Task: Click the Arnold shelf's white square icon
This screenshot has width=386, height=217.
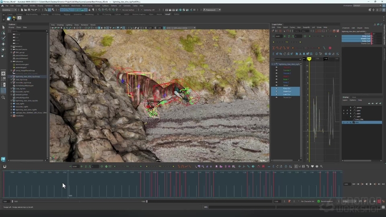Action: [x=19, y=18]
